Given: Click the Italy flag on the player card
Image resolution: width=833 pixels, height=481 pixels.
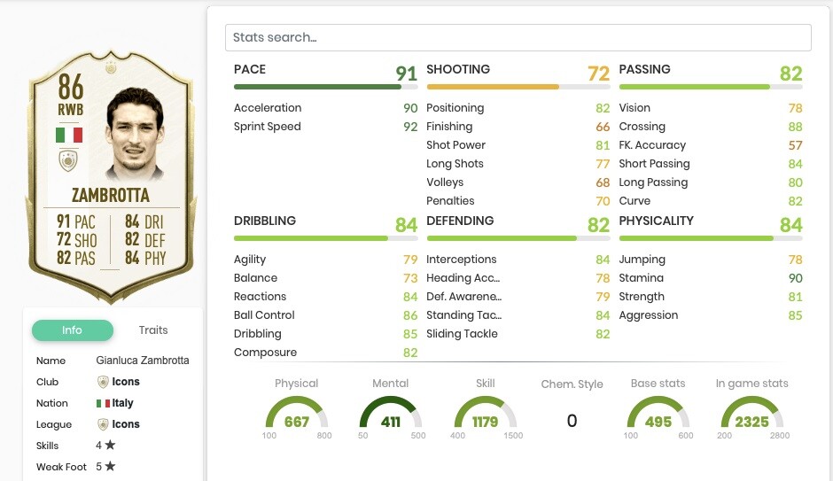Looking at the screenshot, I should tap(69, 135).
